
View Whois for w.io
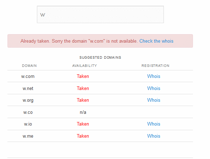tap(154, 124)
